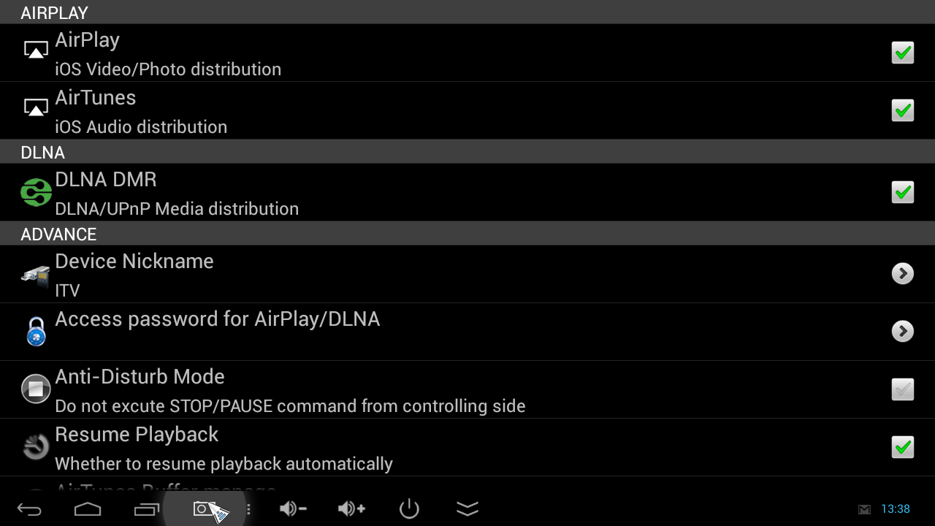Open the three-dot overflow menu
Viewport: 935px width, 526px height.
click(x=248, y=509)
